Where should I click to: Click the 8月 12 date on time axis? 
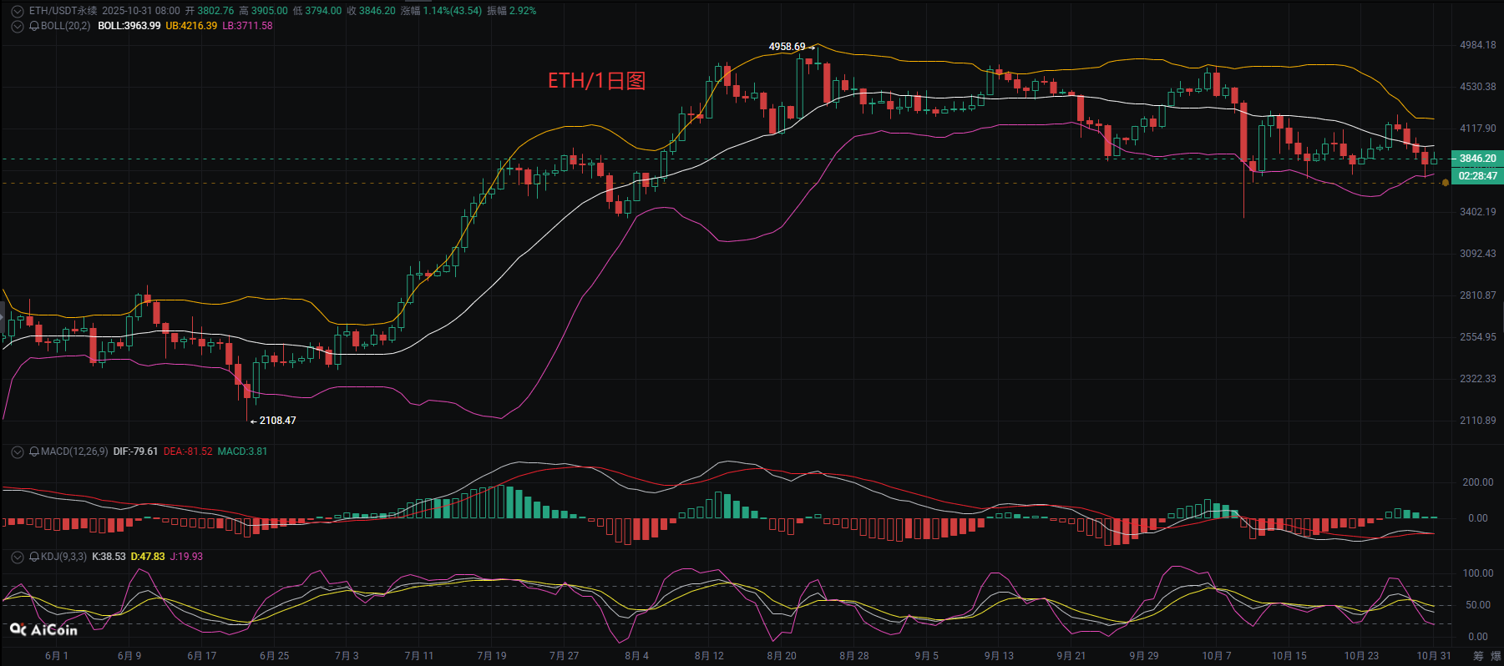coord(709,656)
